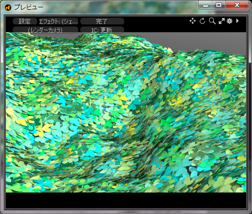The height and width of the screenshot is (214, 252).
Task: Close the プレビュー window
Action: click(237, 5)
